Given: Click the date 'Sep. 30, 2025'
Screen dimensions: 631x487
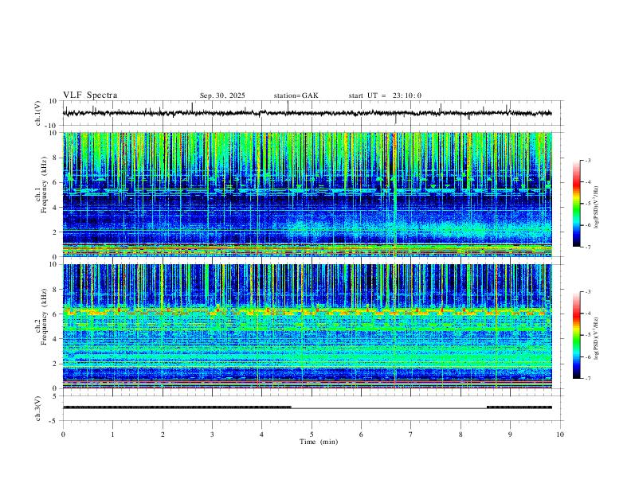Looking at the screenshot, I should (x=222, y=95).
